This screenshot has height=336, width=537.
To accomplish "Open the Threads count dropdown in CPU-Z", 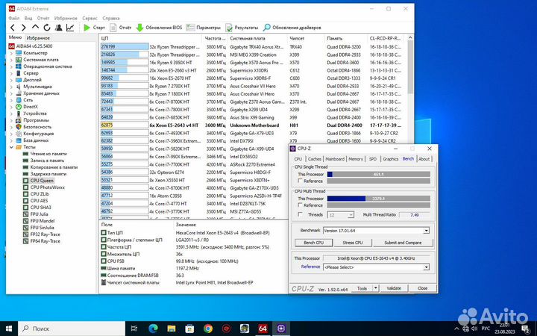I will tap(351, 215).
